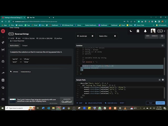Open the leaderboard trending arrow sidebar icon
168x126 pixels.
coord(3,73)
